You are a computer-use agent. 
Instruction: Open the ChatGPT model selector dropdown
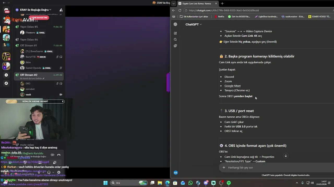[194, 24]
